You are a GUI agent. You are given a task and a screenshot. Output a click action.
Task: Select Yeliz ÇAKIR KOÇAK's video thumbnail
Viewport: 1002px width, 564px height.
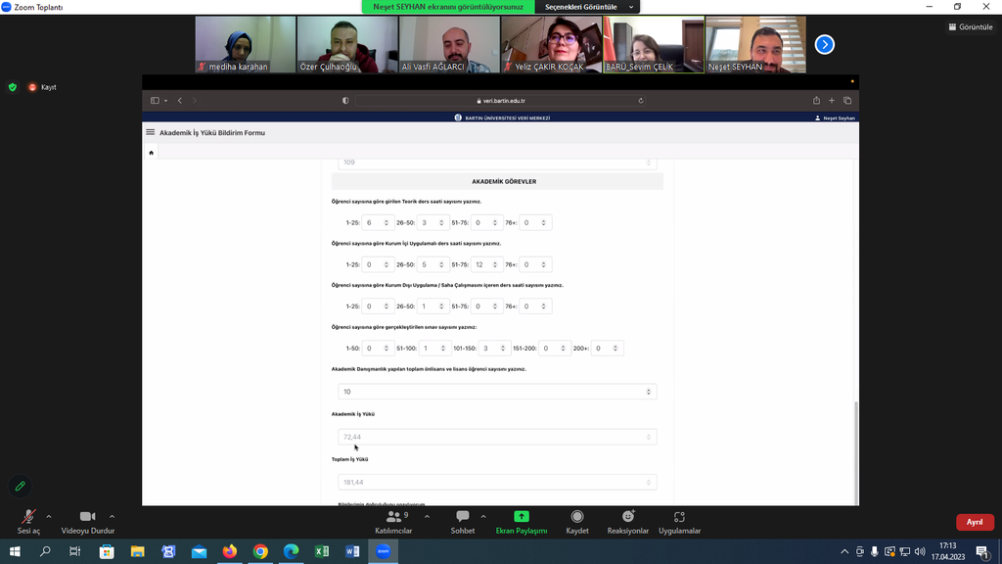click(551, 44)
